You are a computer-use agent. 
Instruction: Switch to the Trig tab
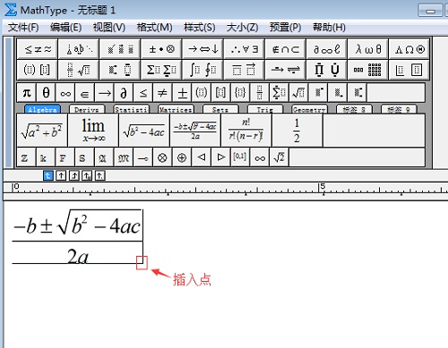click(265, 109)
